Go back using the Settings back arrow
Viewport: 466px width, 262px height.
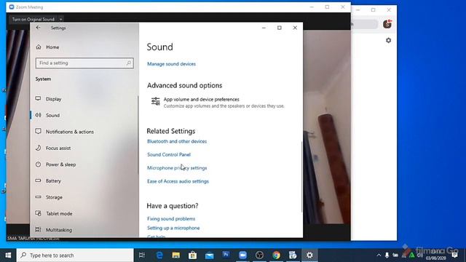pyautogui.click(x=38, y=28)
